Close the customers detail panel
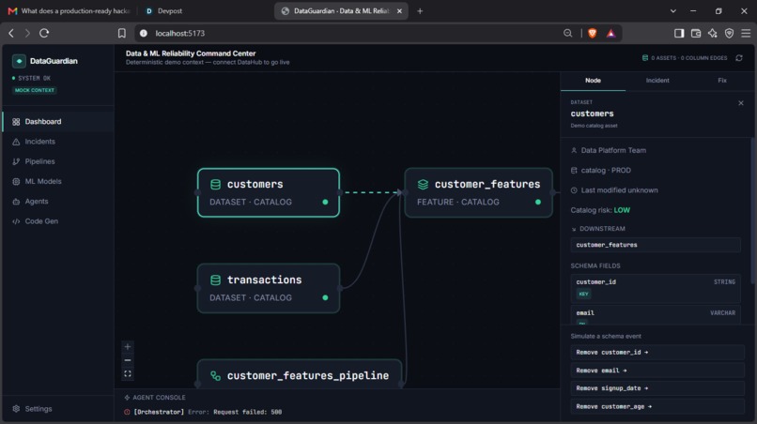The image size is (757, 424). point(741,103)
